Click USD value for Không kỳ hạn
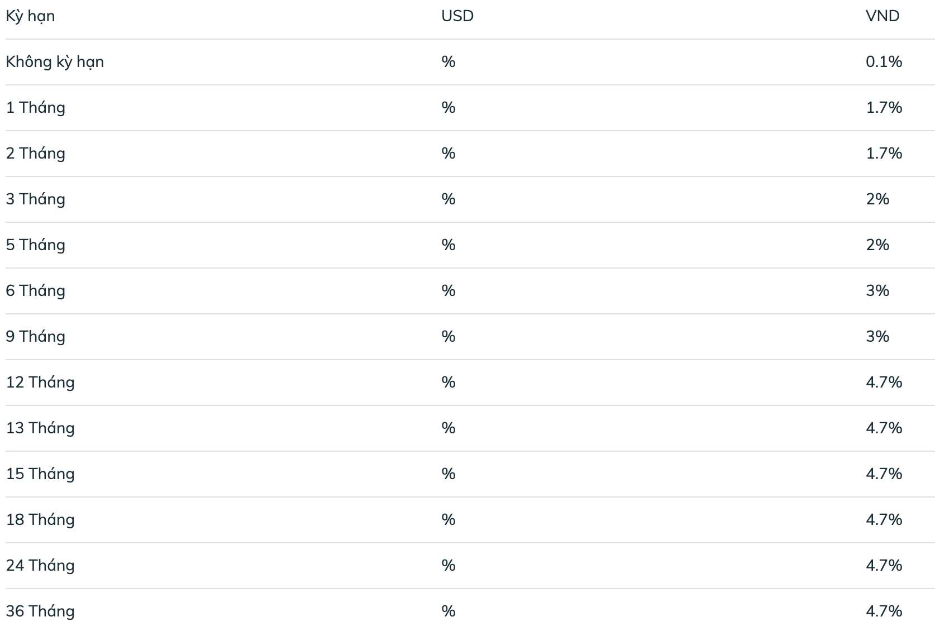The image size is (935, 631). point(449,62)
